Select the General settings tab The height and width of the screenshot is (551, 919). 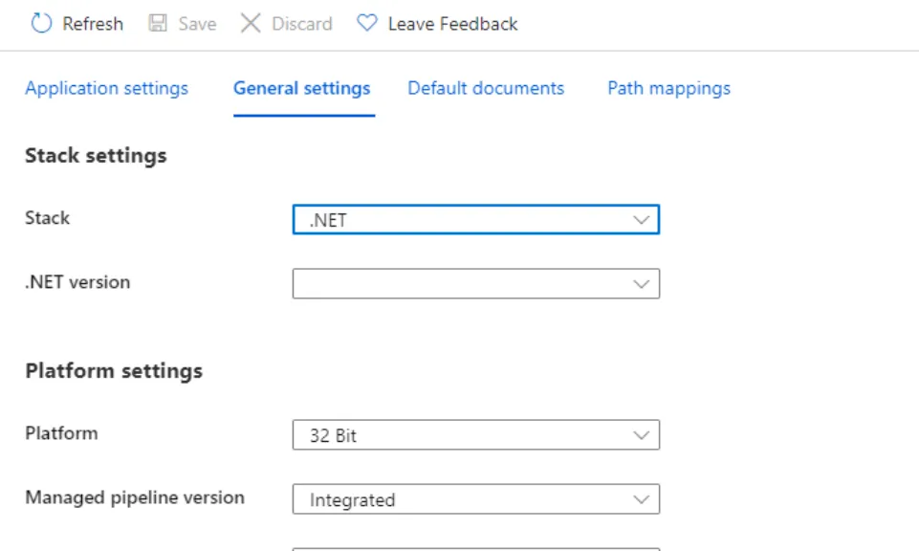pos(302,88)
